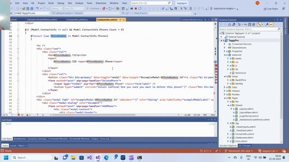Click the Save All toolbar icon
The width and height of the screenshot is (289, 162).
coord(32,9)
